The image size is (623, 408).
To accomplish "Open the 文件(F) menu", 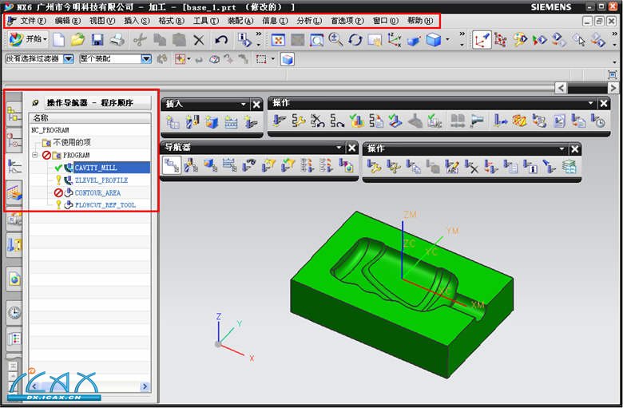I will (x=32, y=20).
